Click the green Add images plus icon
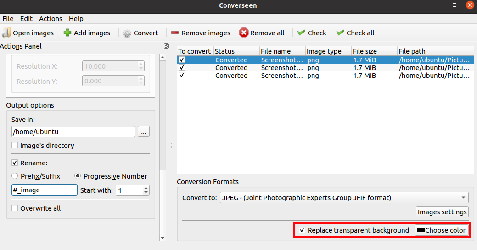The width and height of the screenshot is (477, 250). (x=67, y=33)
